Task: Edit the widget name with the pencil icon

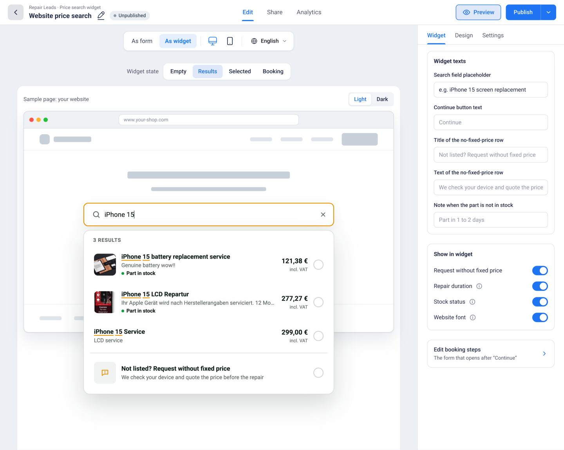Action: 101,16
